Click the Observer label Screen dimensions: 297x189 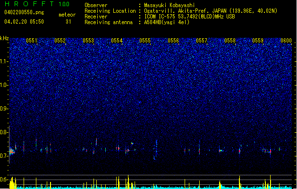coord(96,5)
